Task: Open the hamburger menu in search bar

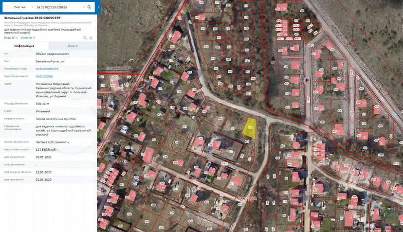Action: pos(7,7)
